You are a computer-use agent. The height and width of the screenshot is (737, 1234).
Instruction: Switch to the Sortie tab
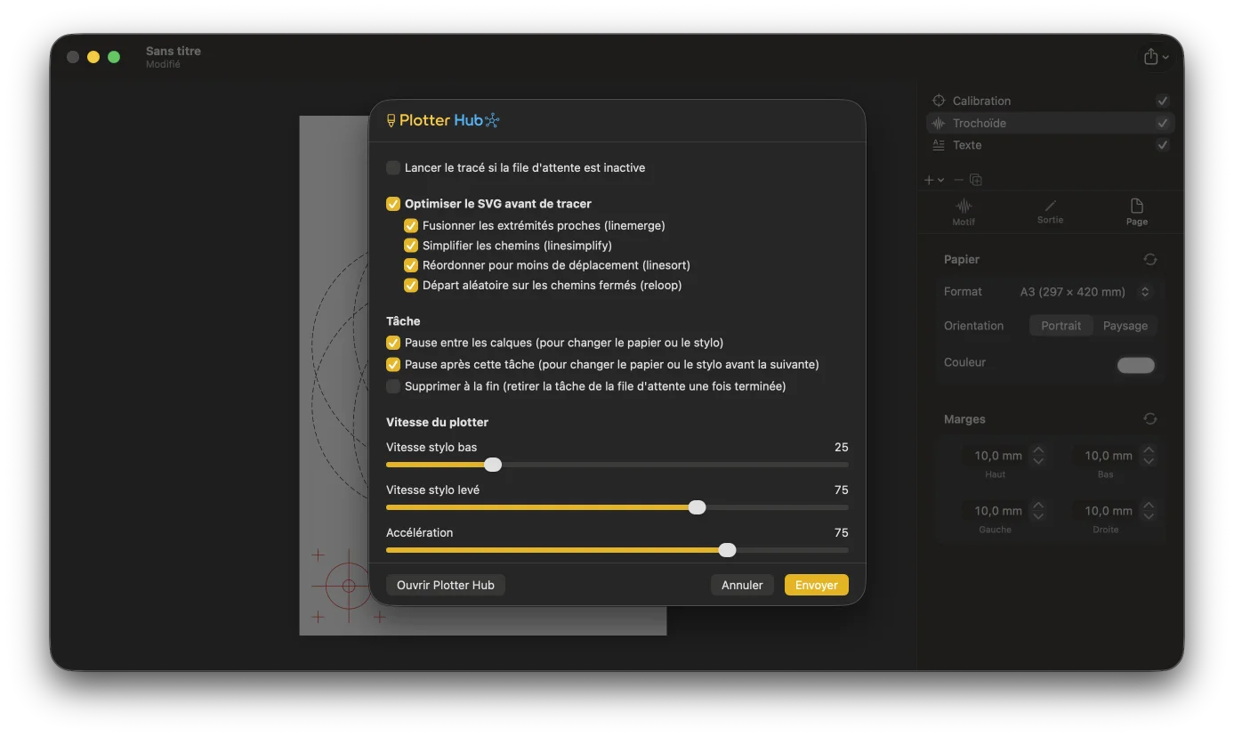[x=1050, y=212]
